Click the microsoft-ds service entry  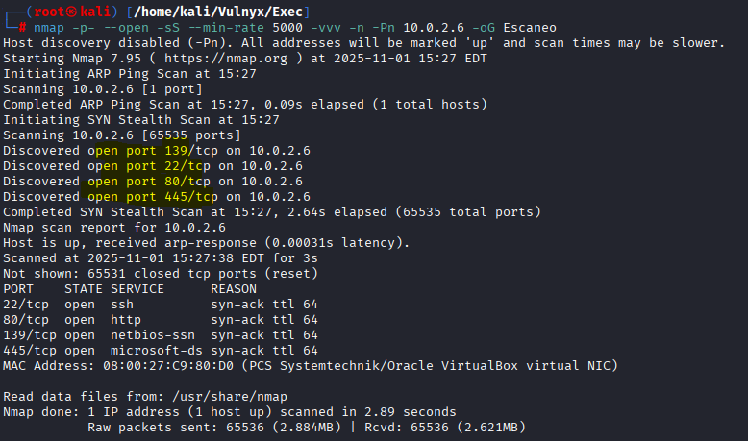tap(153, 350)
